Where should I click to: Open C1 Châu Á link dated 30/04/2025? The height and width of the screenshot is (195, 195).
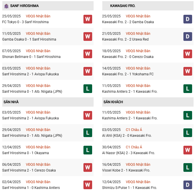134,147
